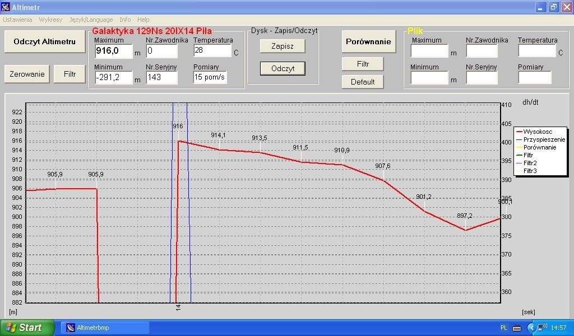
Task: Click the PL language indicator in taskbar
Action: (x=503, y=328)
